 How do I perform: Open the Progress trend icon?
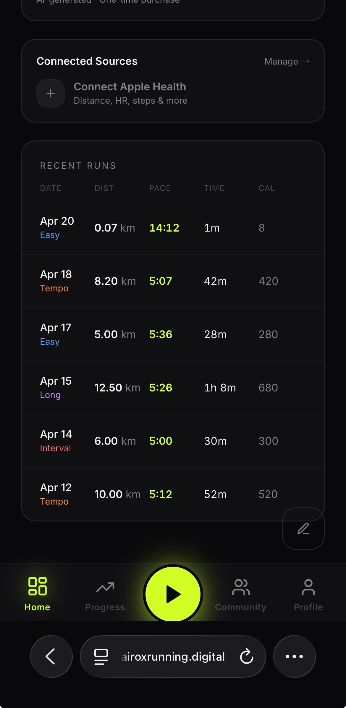[x=105, y=587]
